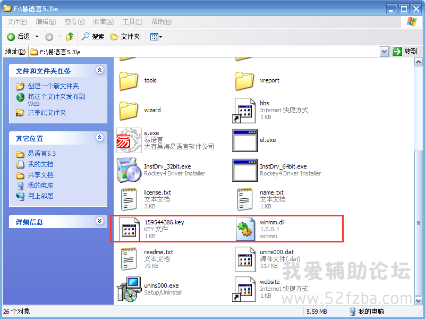
Task: Select the tools folder icon
Action: (x=129, y=81)
